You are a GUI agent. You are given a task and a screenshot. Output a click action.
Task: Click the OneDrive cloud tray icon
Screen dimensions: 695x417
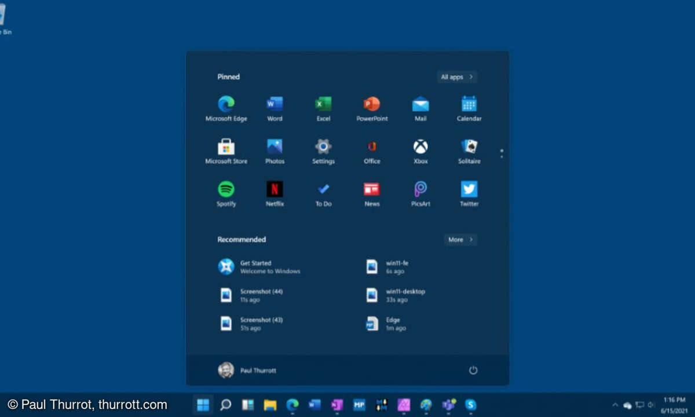pos(627,405)
